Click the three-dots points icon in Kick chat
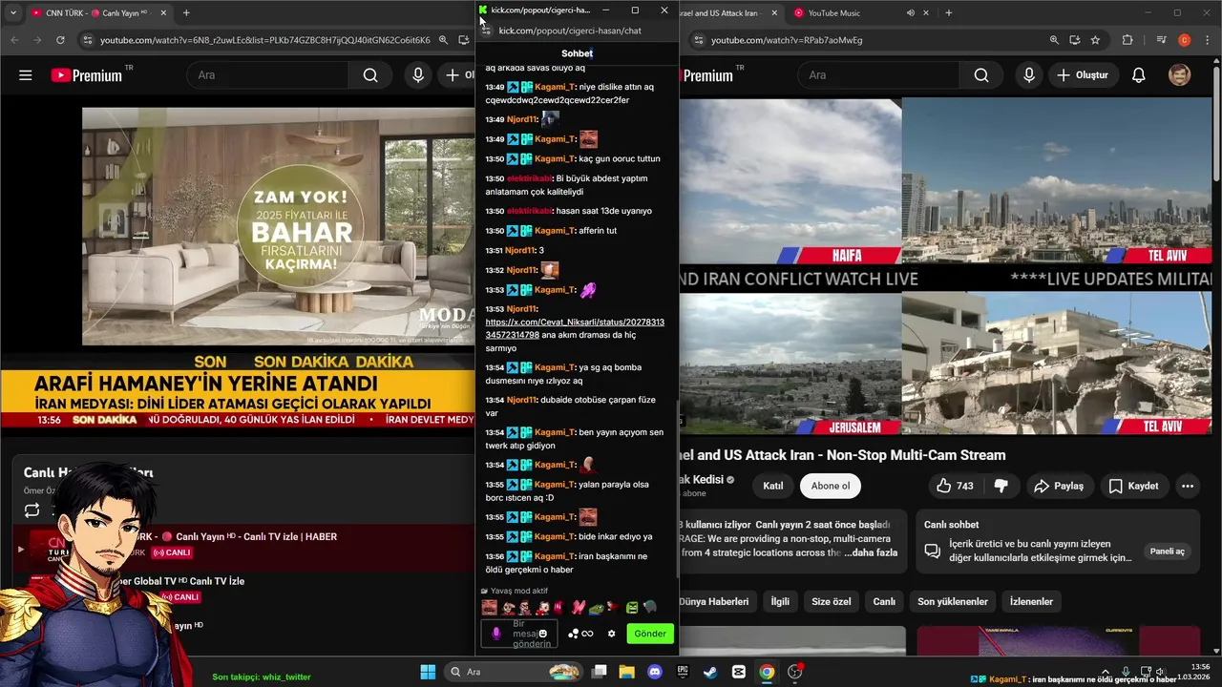 pyautogui.click(x=573, y=634)
